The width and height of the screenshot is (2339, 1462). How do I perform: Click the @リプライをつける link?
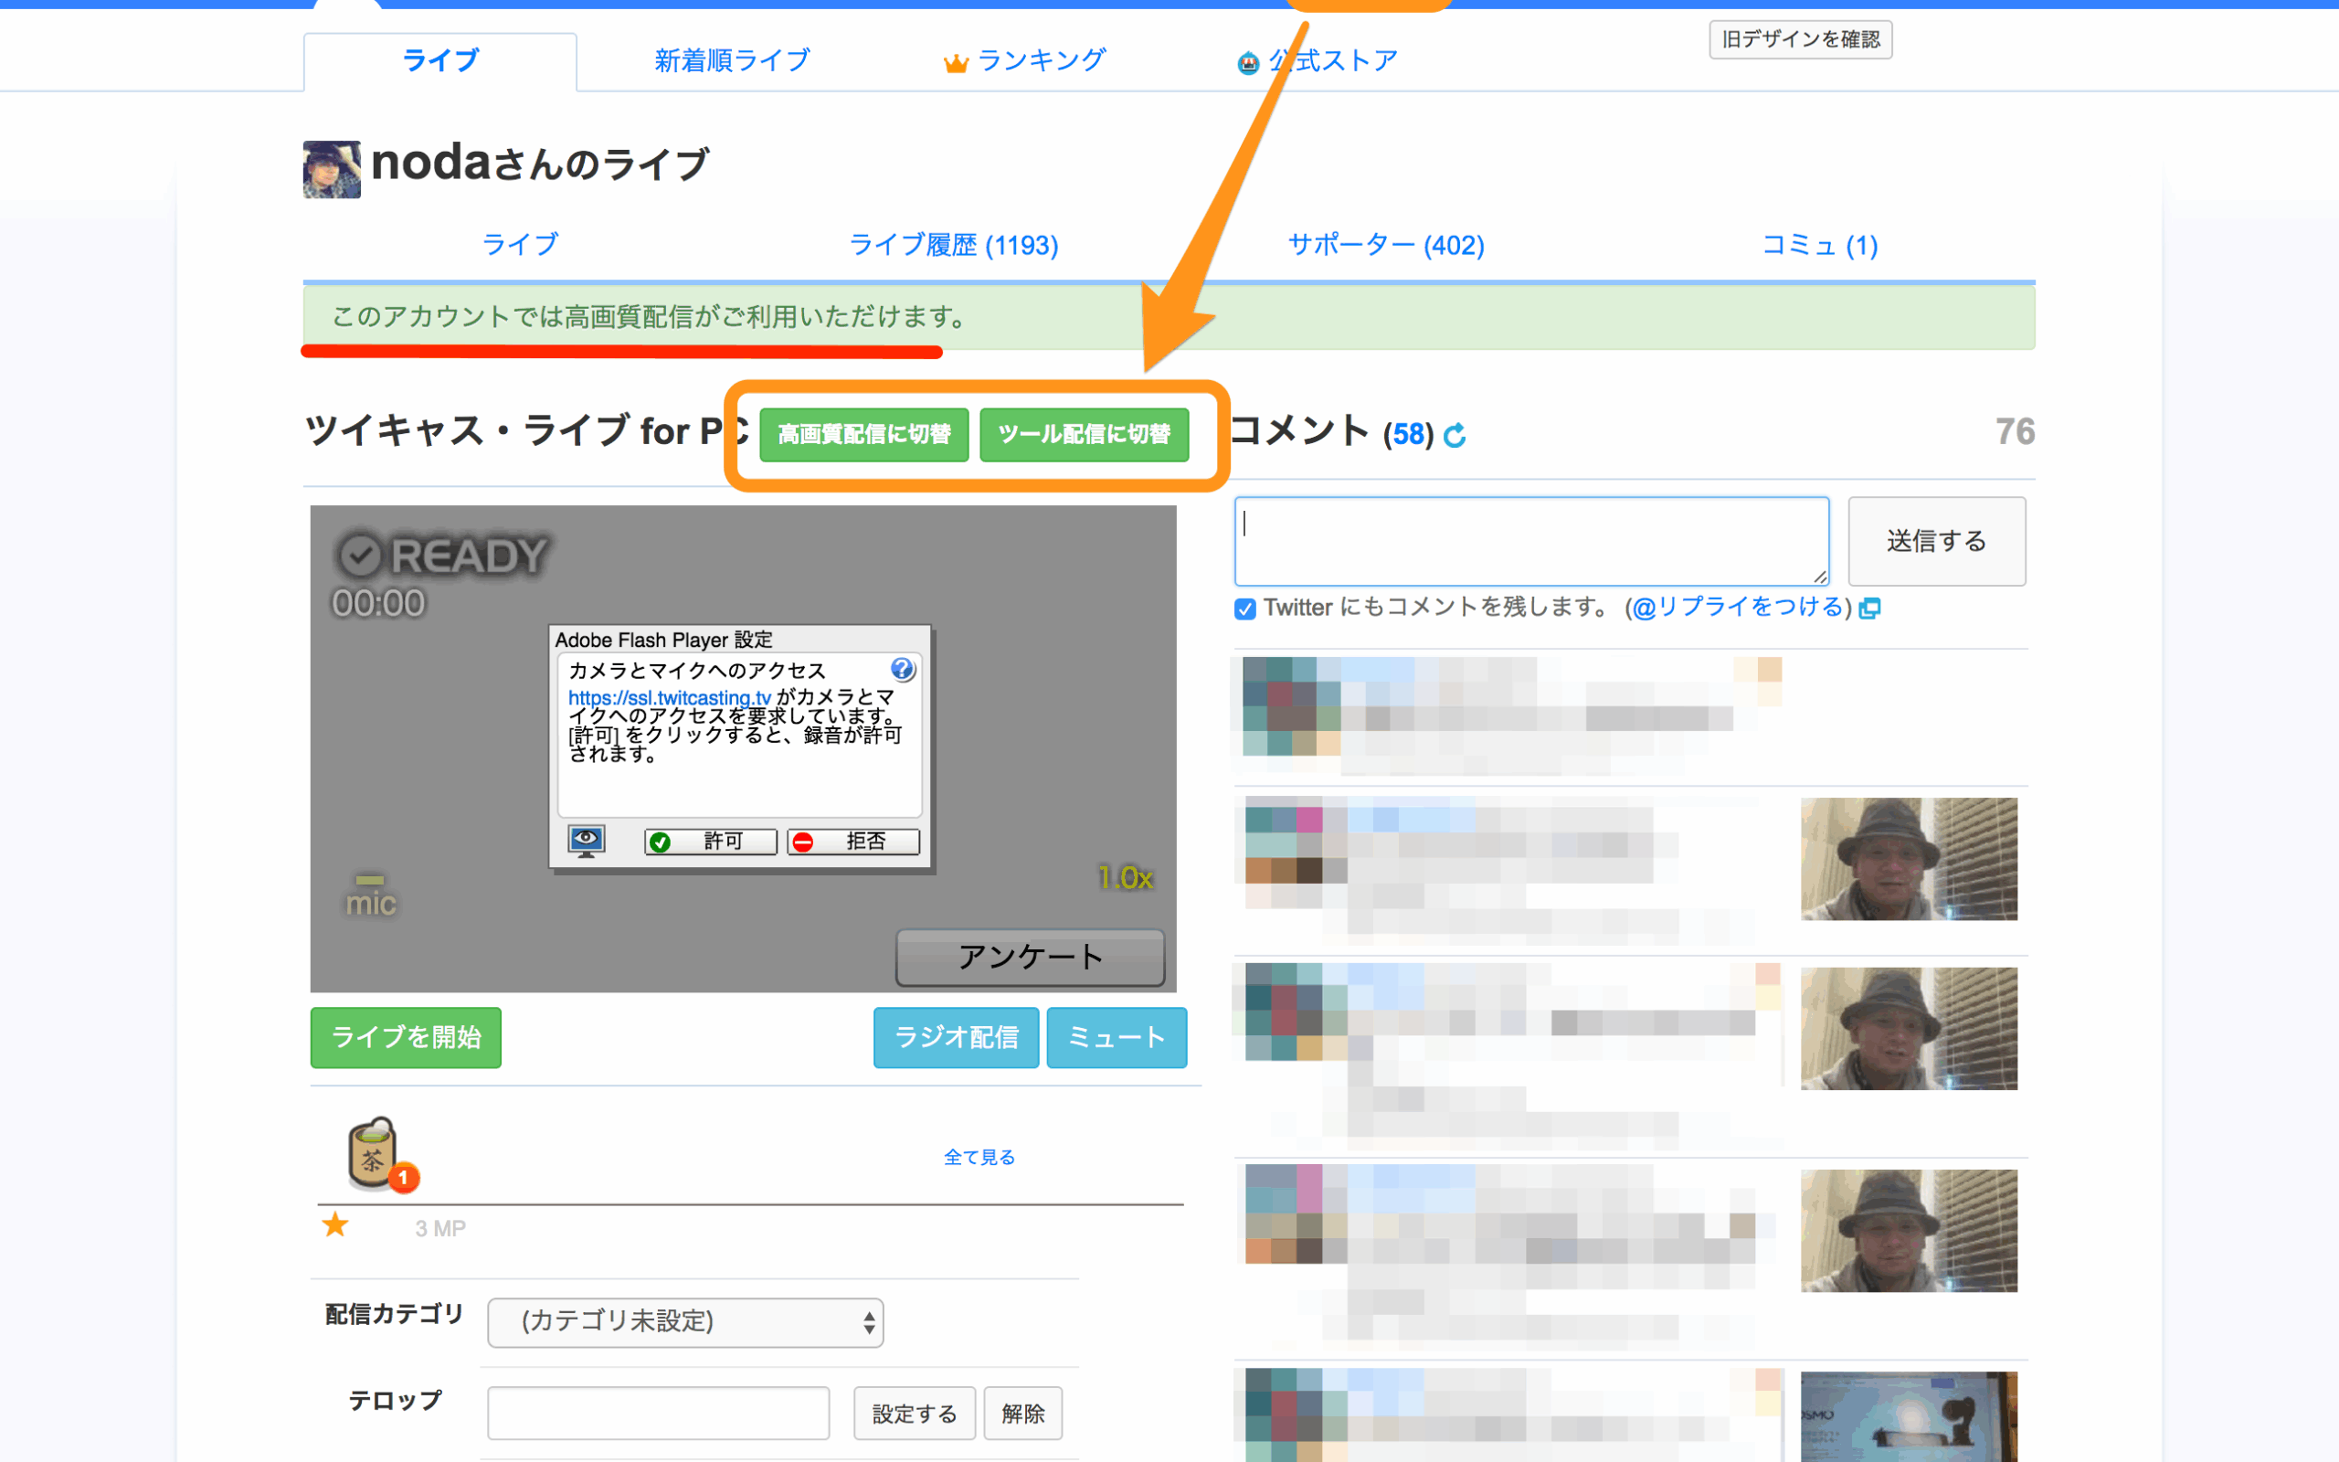1738,608
